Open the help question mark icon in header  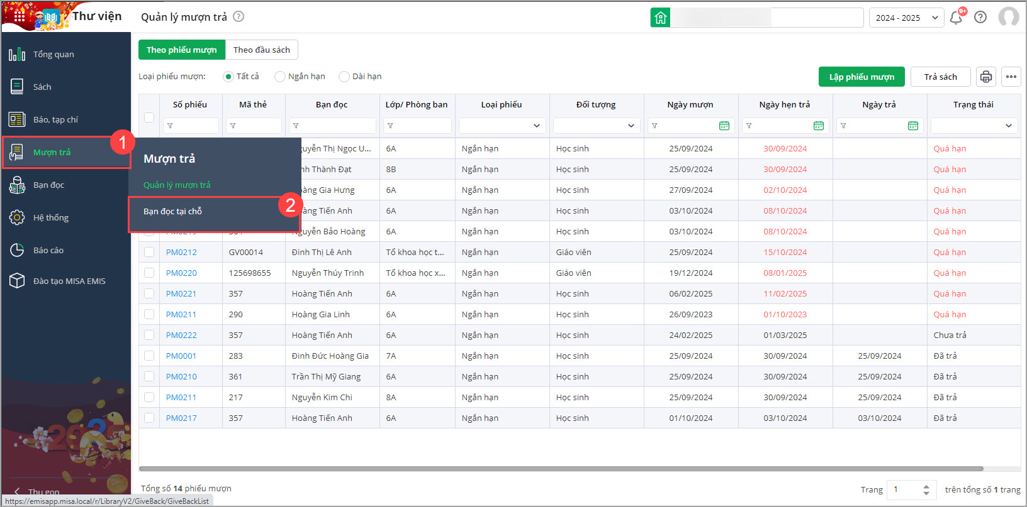980,18
